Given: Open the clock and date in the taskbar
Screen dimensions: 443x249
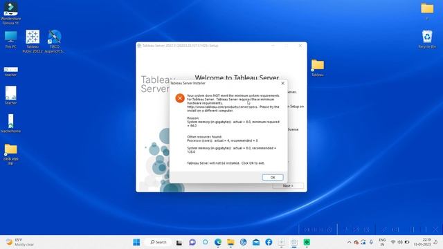Looking at the screenshot, I should 422,242.
